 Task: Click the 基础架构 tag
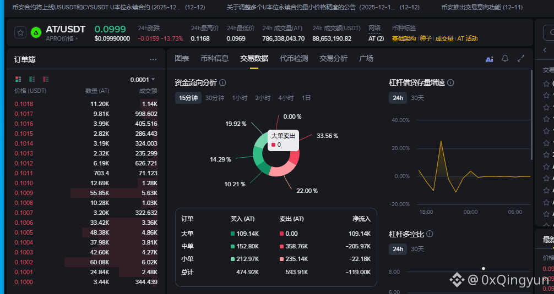pyautogui.click(x=404, y=39)
